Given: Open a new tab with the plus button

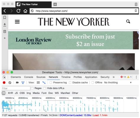Looking at the screenshot, I should point(55,4).
